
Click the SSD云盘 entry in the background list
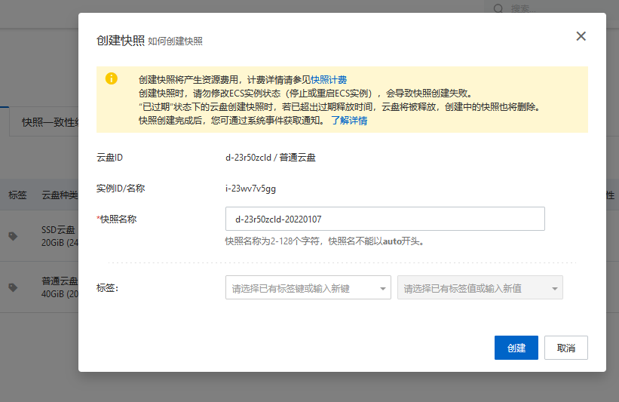click(58, 230)
